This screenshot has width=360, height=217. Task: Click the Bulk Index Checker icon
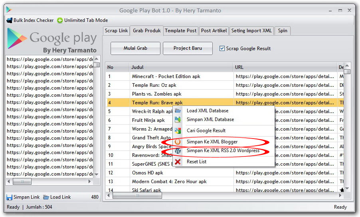10,20
